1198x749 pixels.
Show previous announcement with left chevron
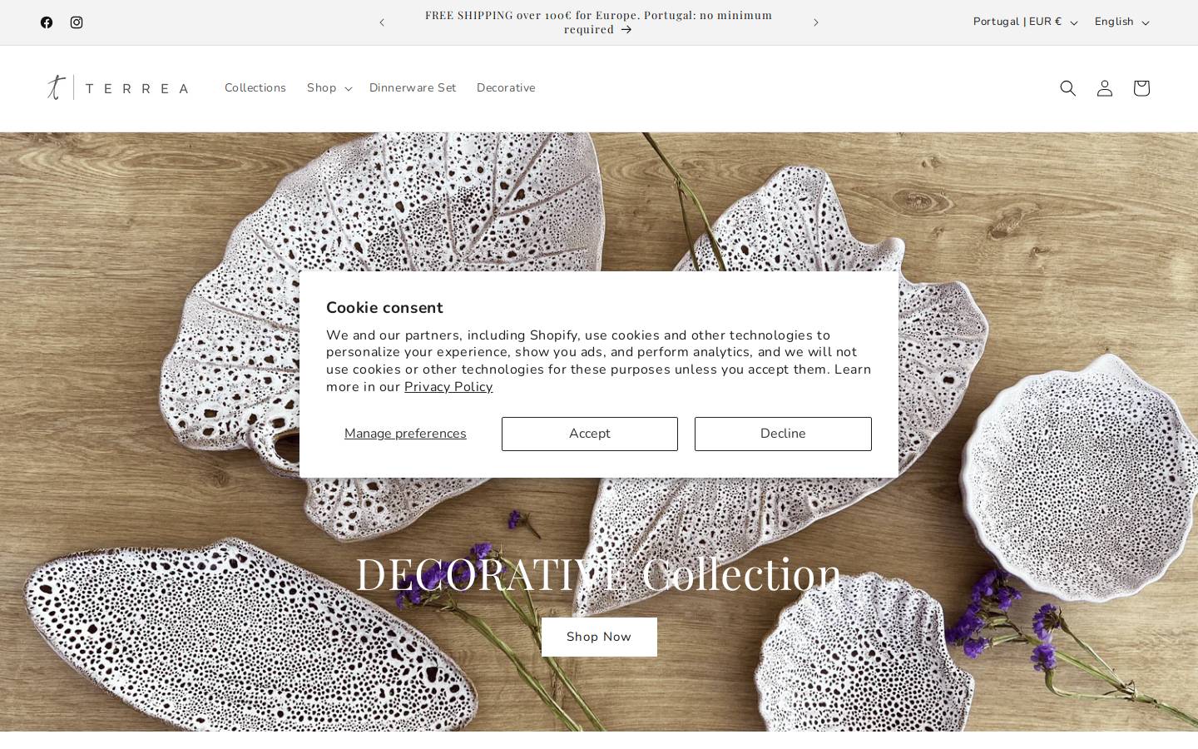coord(382,22)
